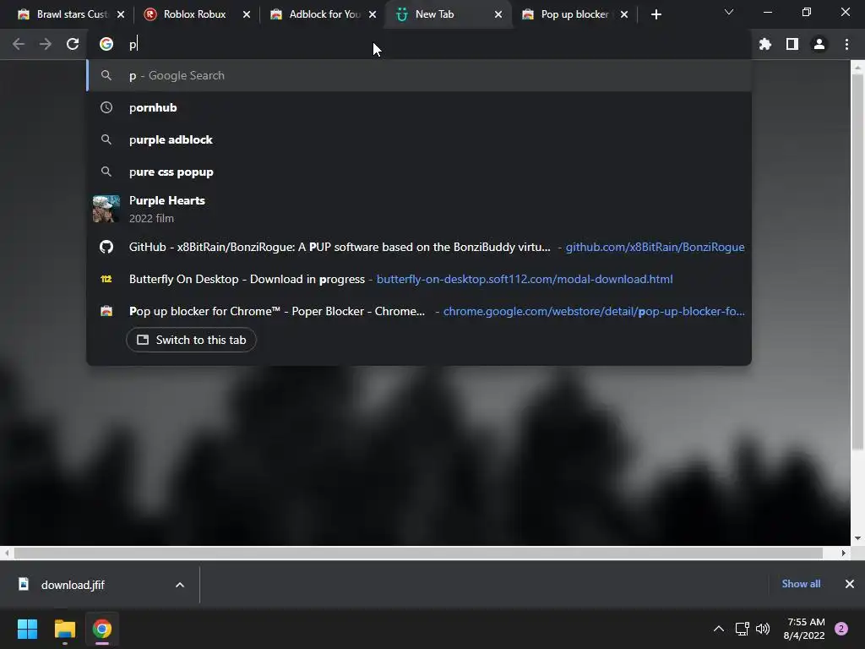Open the Extensions puzzle icon

pos(765,44)
